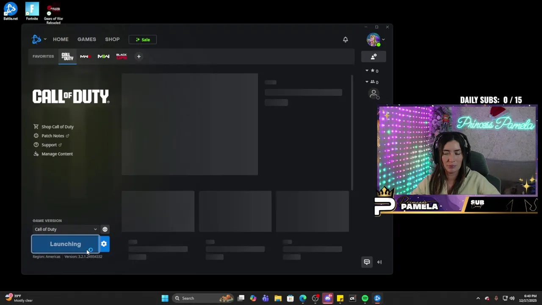This screenshot has width=542, height=305.
Task: Click the globe region icon
Action: tap(105, 229)
